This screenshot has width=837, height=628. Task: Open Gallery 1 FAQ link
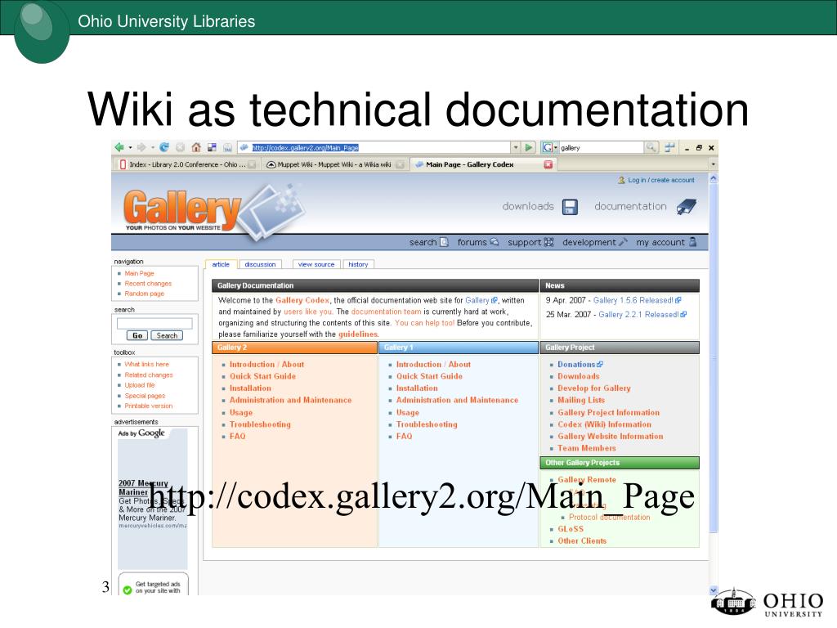[x=404, y=437]
